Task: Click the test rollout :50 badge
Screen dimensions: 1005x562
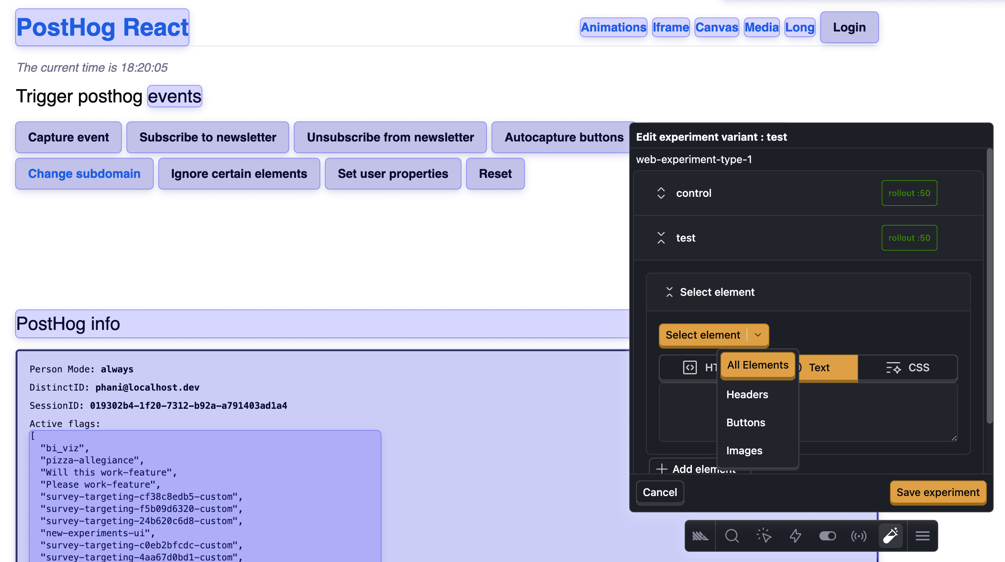Action: [909, 238]
